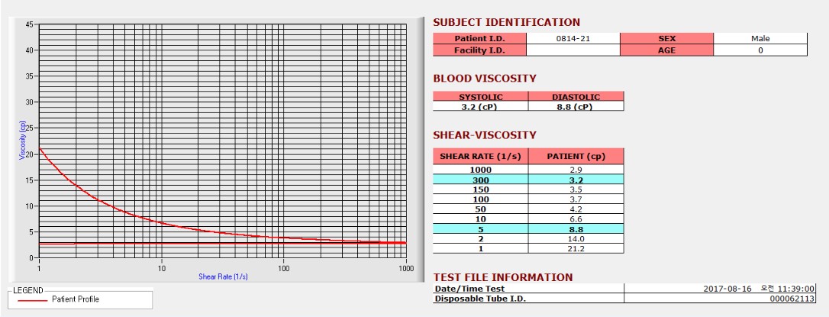Click the PATIENT (cp) column header

[x=576, y=157]
